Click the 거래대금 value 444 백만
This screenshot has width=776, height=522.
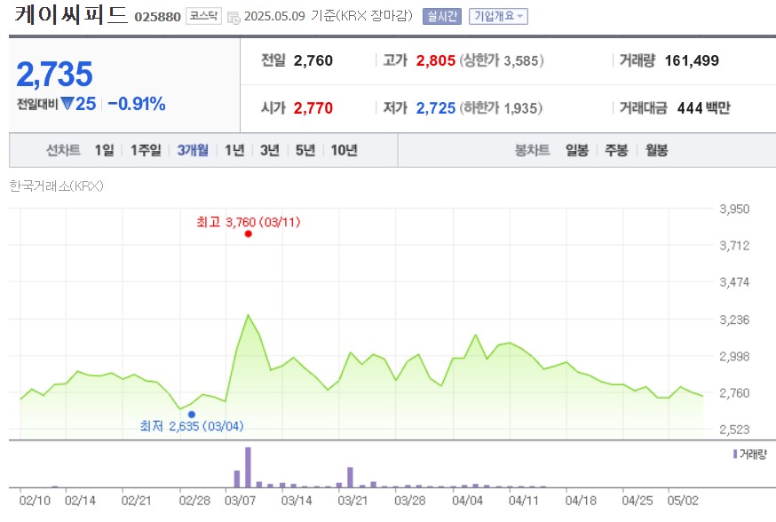click(703, 108)
